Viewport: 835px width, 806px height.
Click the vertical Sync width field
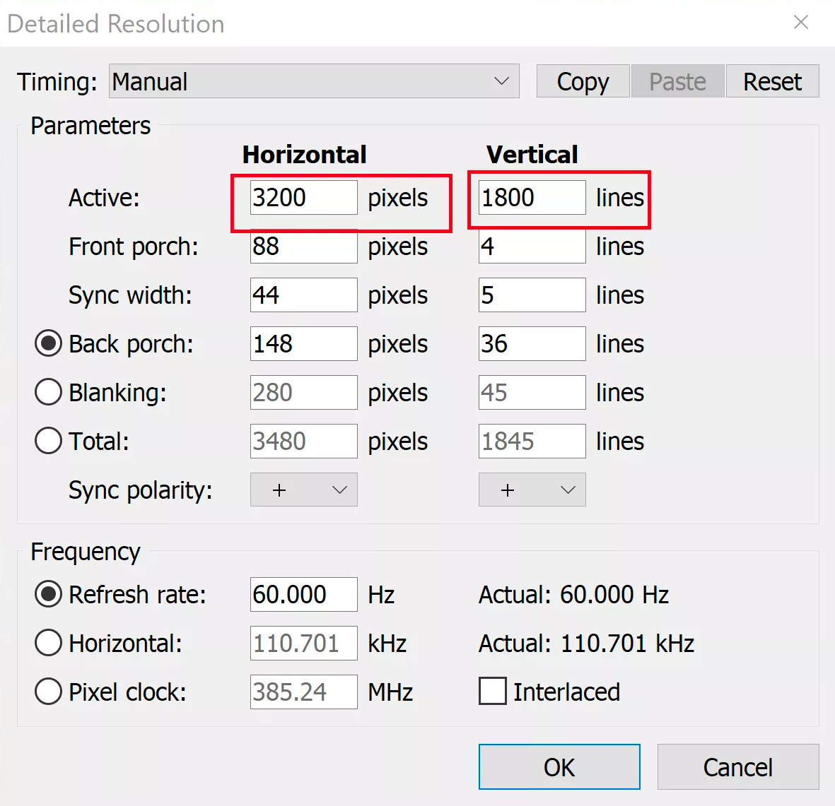(x=532, y=295)
